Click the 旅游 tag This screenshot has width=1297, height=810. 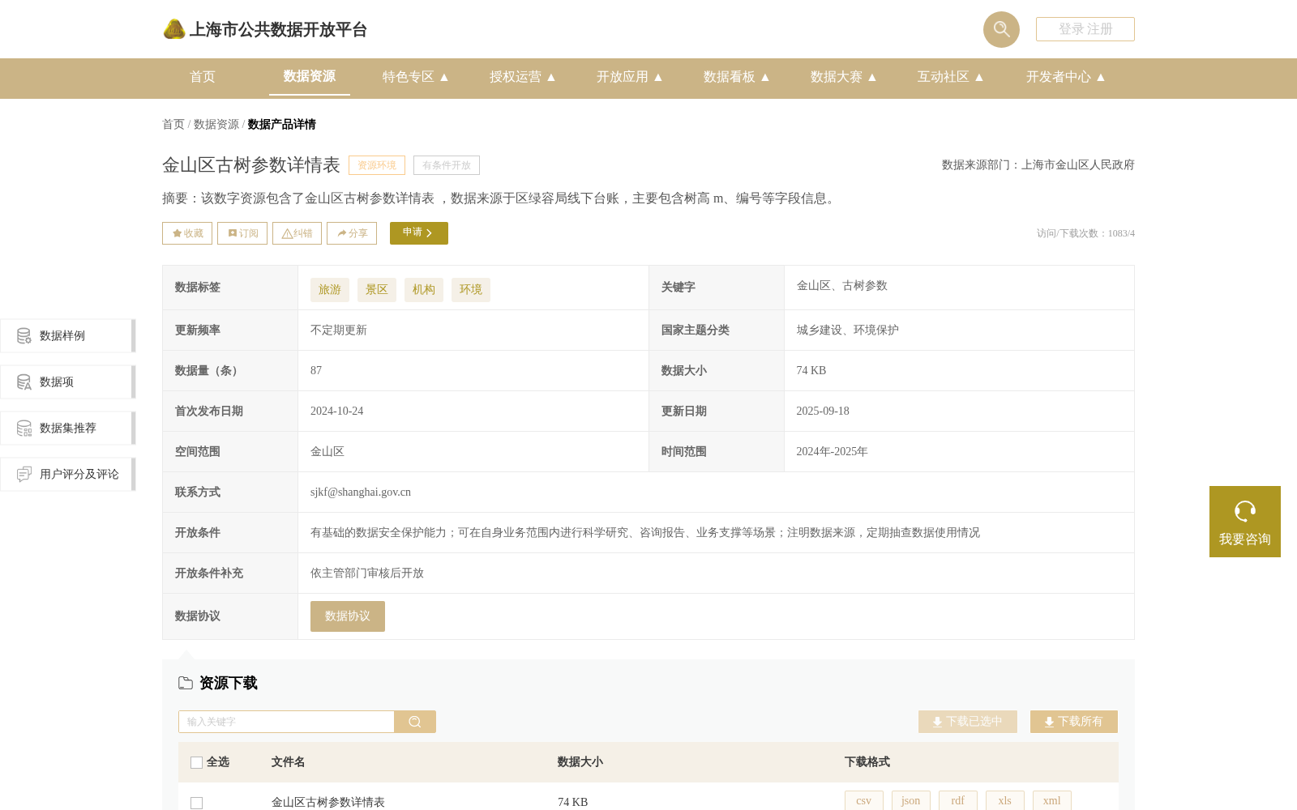pyautogui.click(x=330, y=290)
